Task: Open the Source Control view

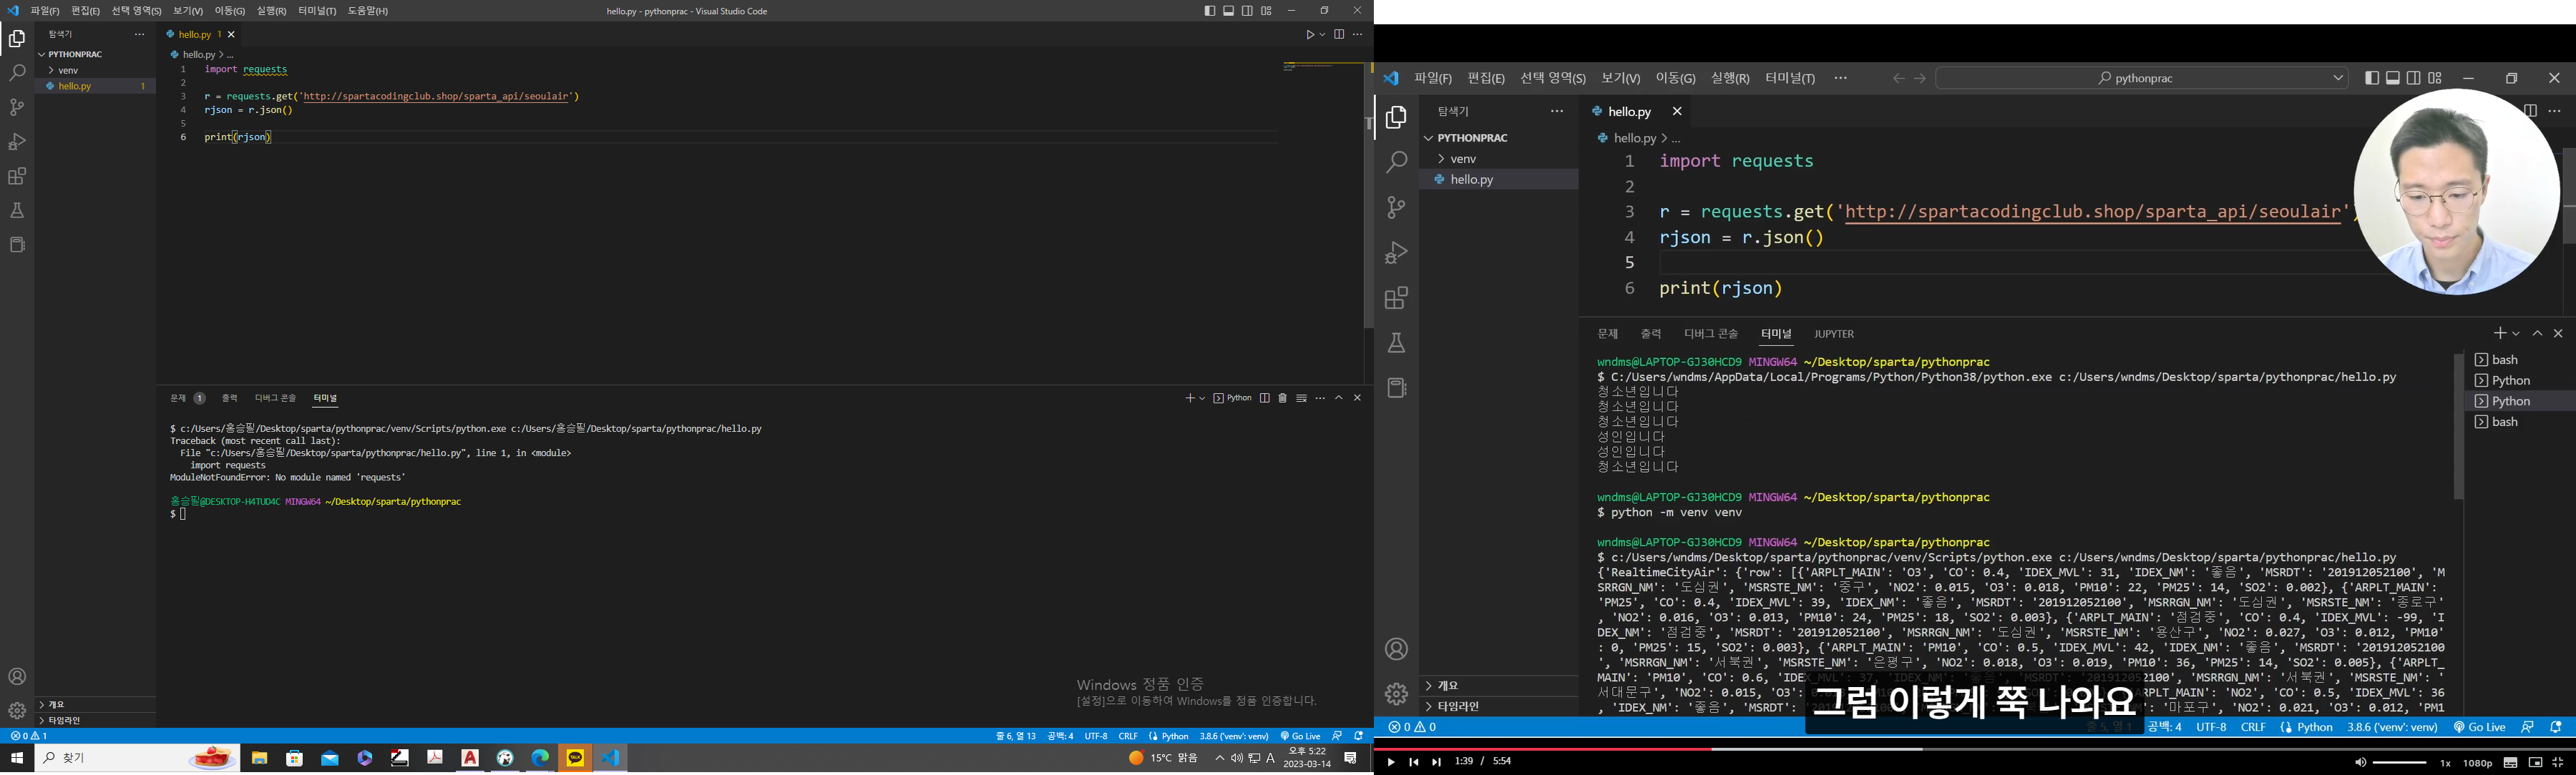Action: pyautogui.click(x=17, y=107)
